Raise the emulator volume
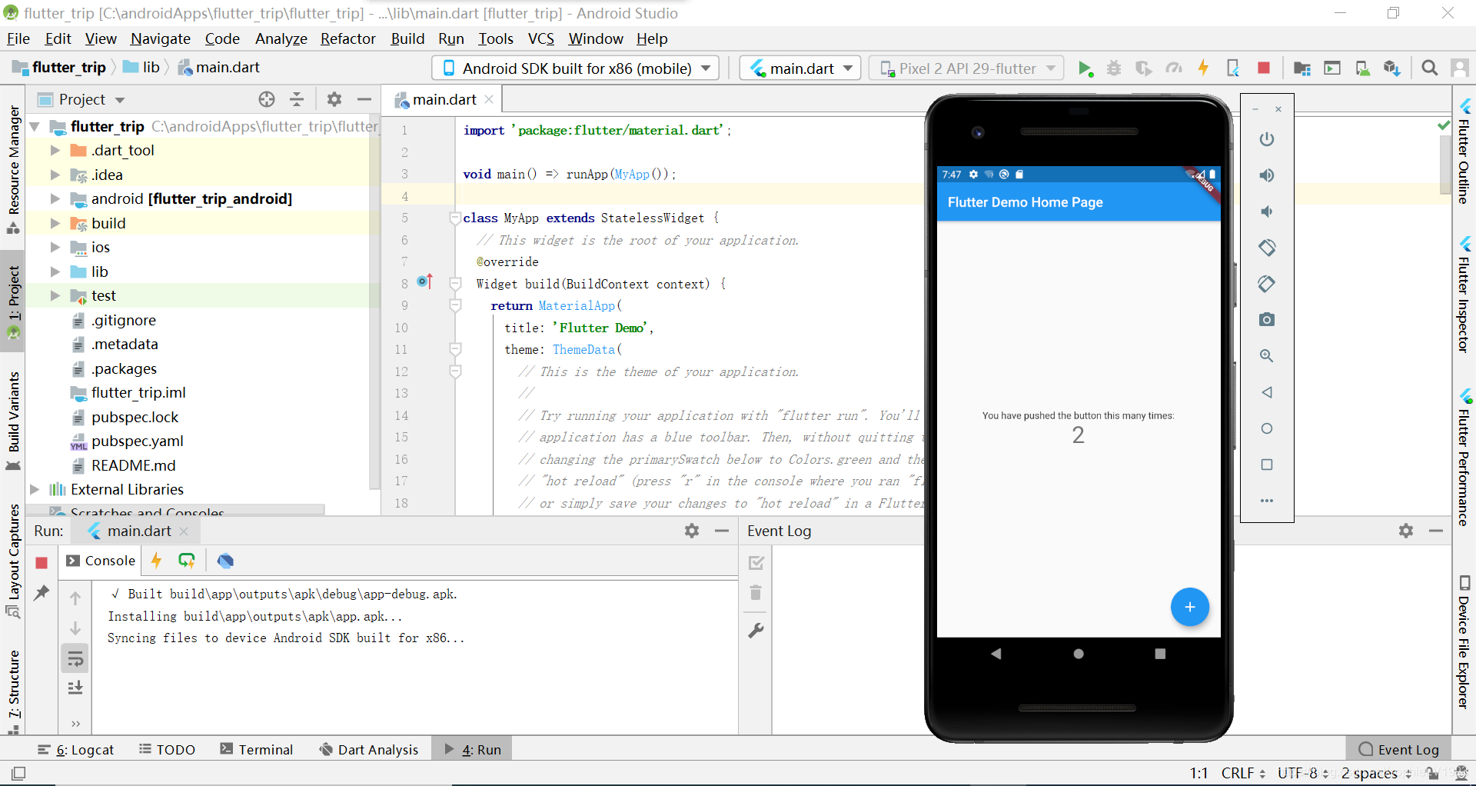 click(1267, 175)
